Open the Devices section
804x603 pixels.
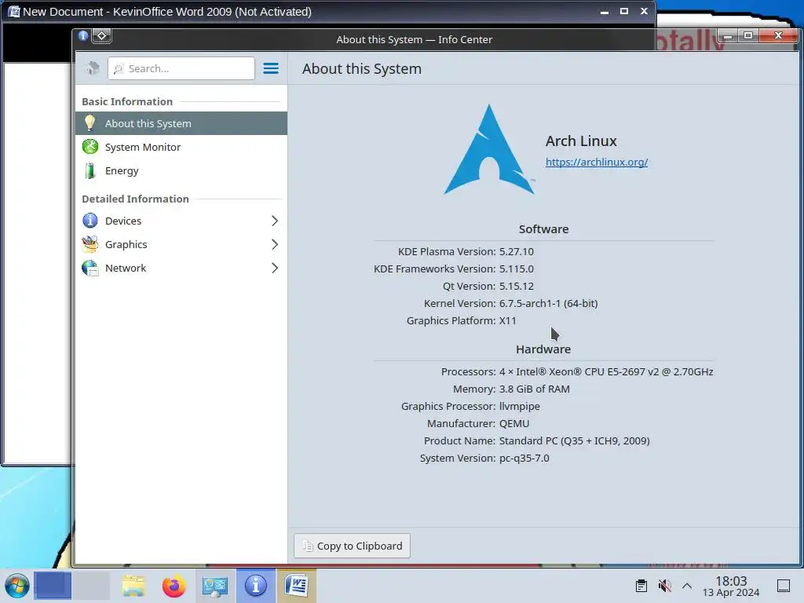pyautogui.click(x=181, y=221)
